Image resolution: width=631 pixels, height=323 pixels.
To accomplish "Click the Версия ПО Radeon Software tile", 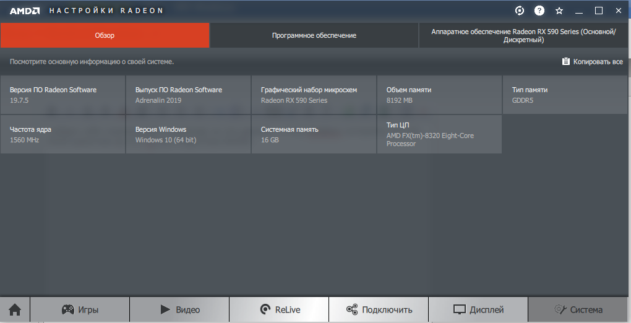I will (62, 95).
